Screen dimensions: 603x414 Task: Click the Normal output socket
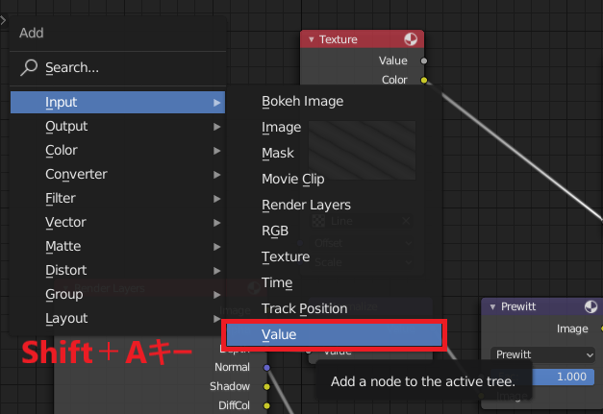tap(267, 368)
